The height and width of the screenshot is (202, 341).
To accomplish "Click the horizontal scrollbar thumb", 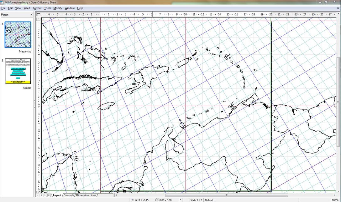I will point(226,195).
